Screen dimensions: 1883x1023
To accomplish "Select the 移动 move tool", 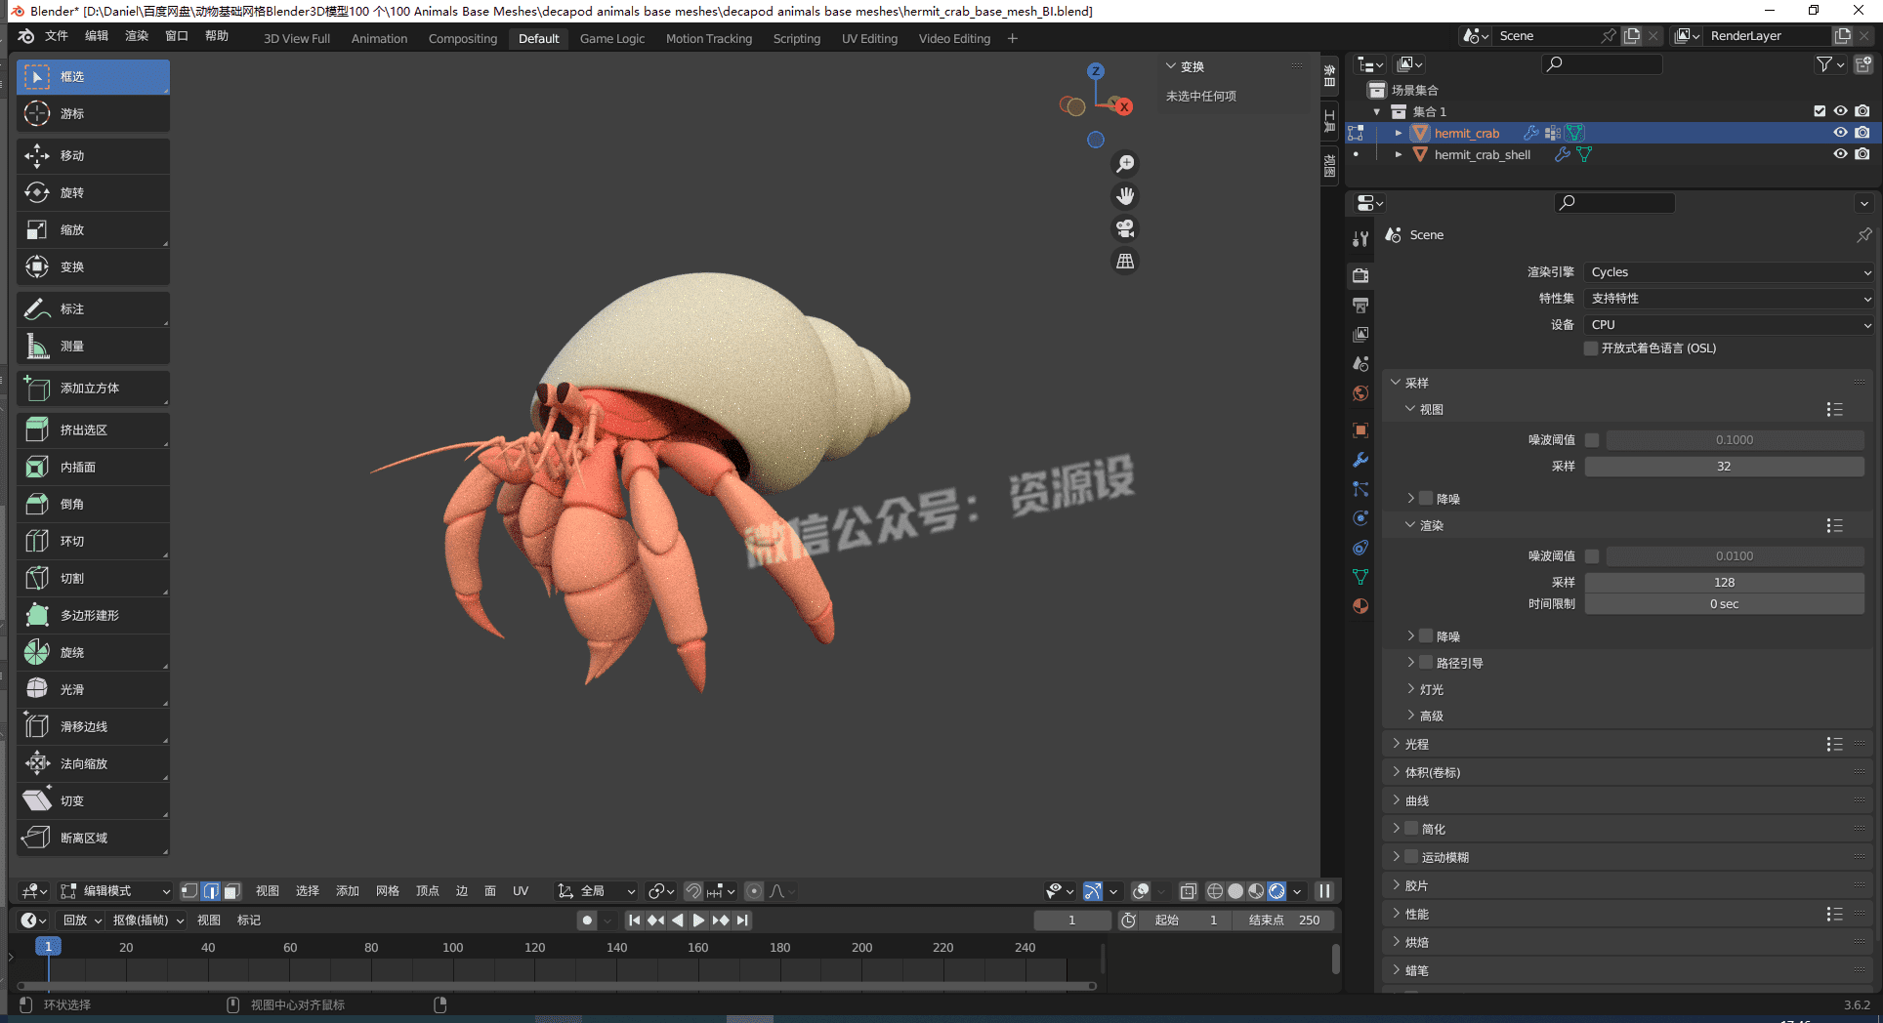I will 93,155.
